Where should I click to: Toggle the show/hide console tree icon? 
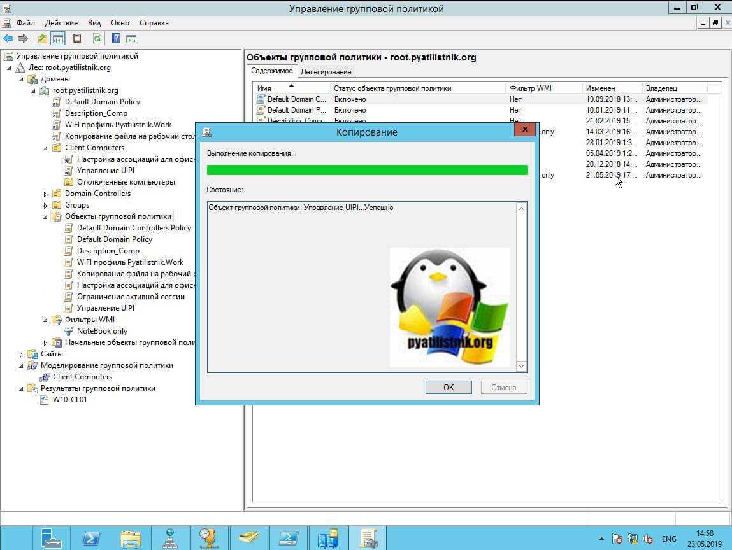58,39
